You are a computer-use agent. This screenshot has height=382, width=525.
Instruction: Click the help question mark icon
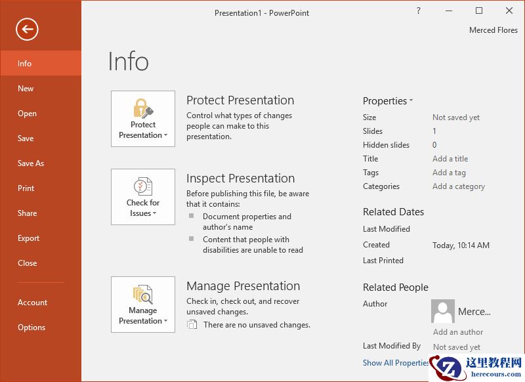(419, 11)
